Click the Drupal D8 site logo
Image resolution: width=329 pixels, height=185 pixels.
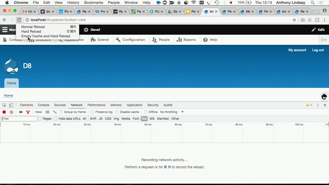point(11,66)
